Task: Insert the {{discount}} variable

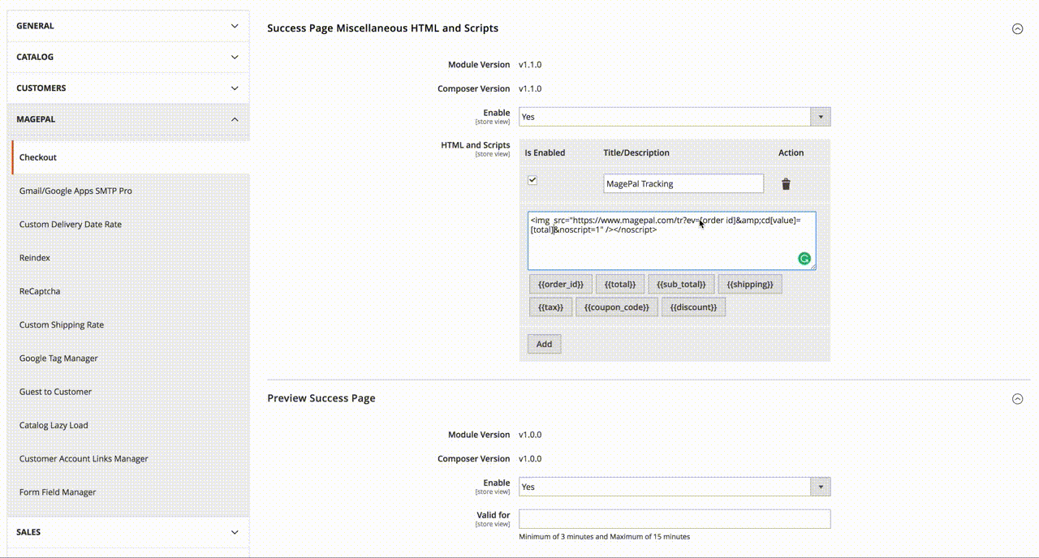Action: tap(694, 307)
